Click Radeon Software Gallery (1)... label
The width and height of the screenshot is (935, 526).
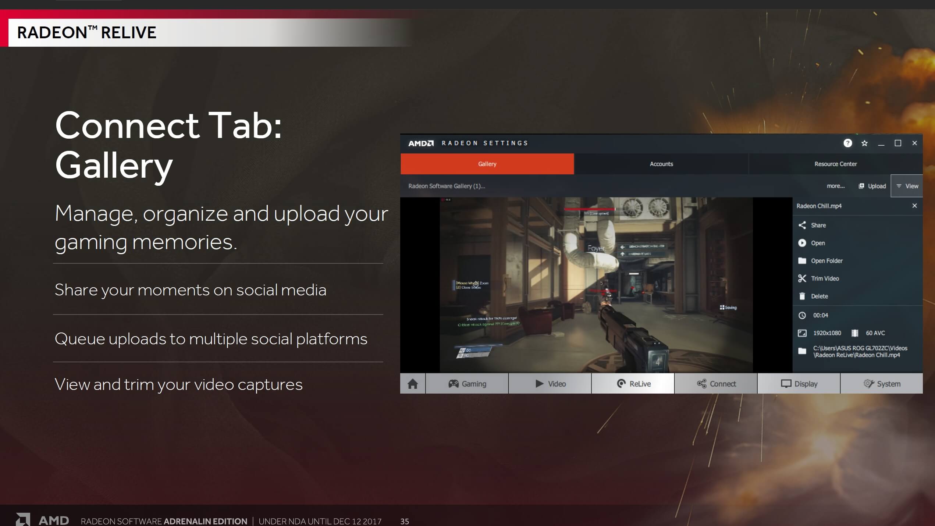[x=447, y=186]
